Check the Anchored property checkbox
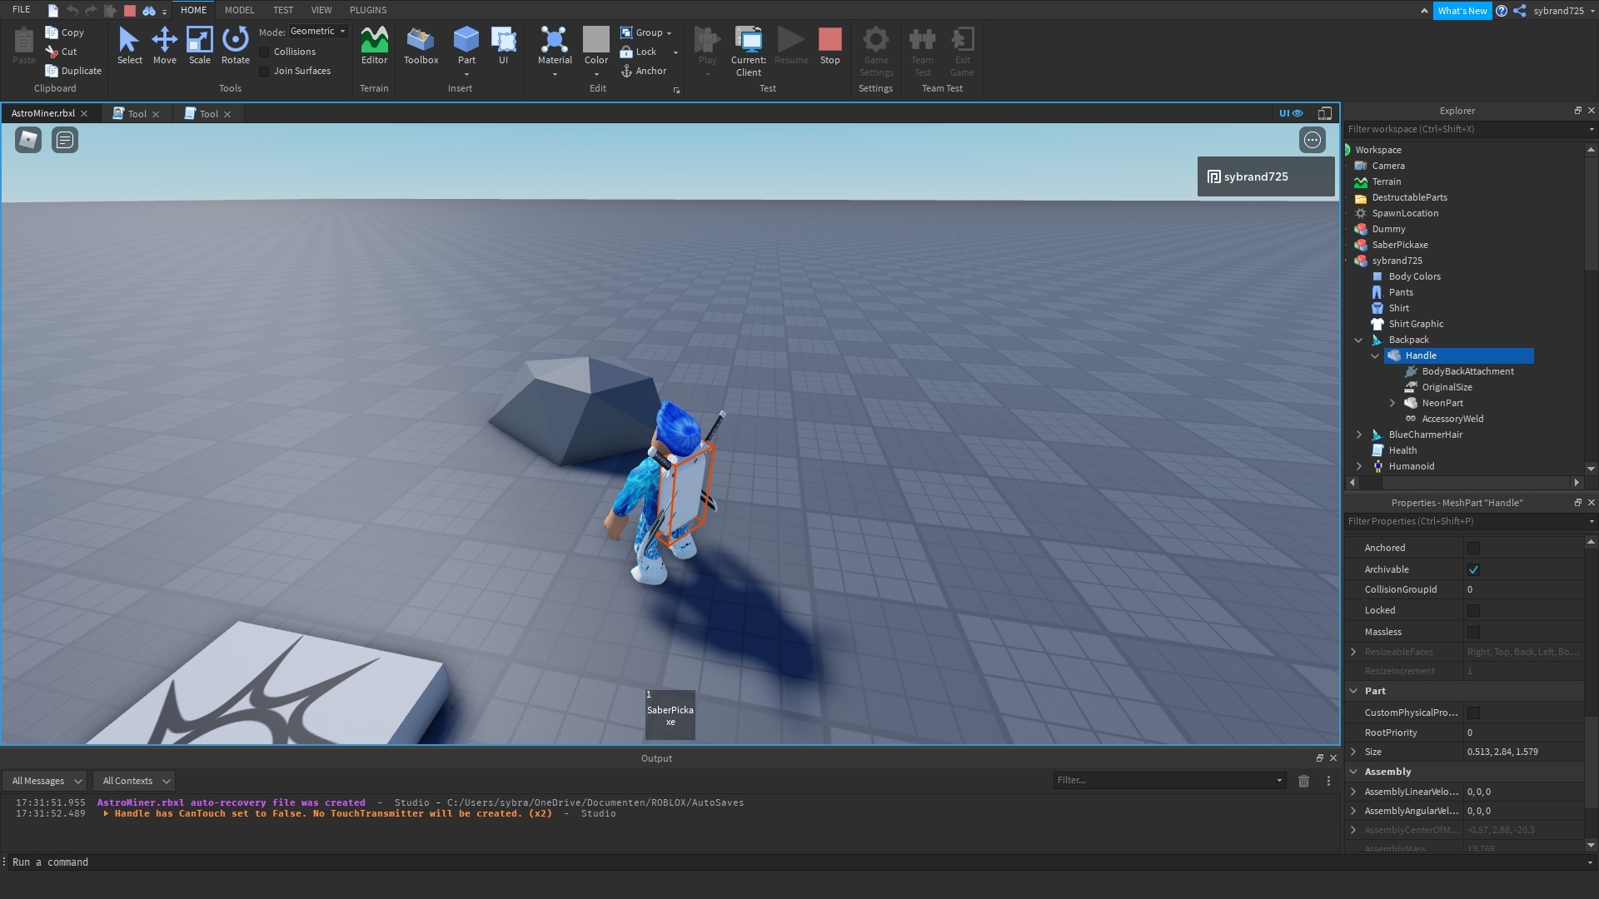 1473,548
